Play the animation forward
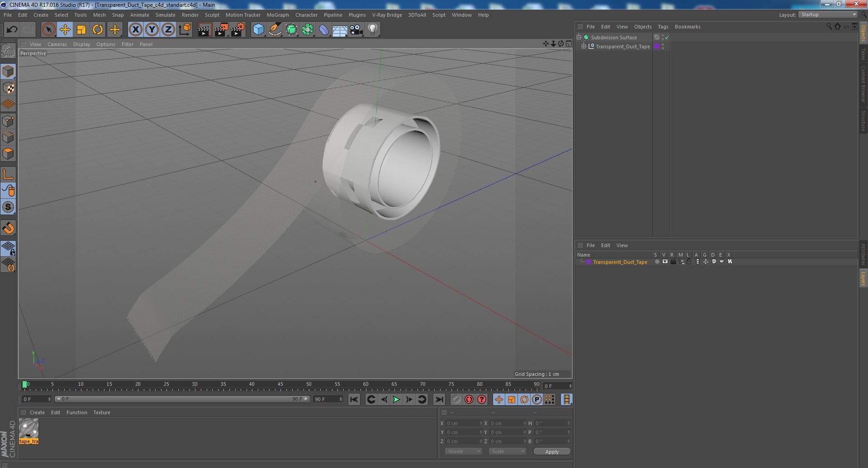 click(x=396, y=399)
